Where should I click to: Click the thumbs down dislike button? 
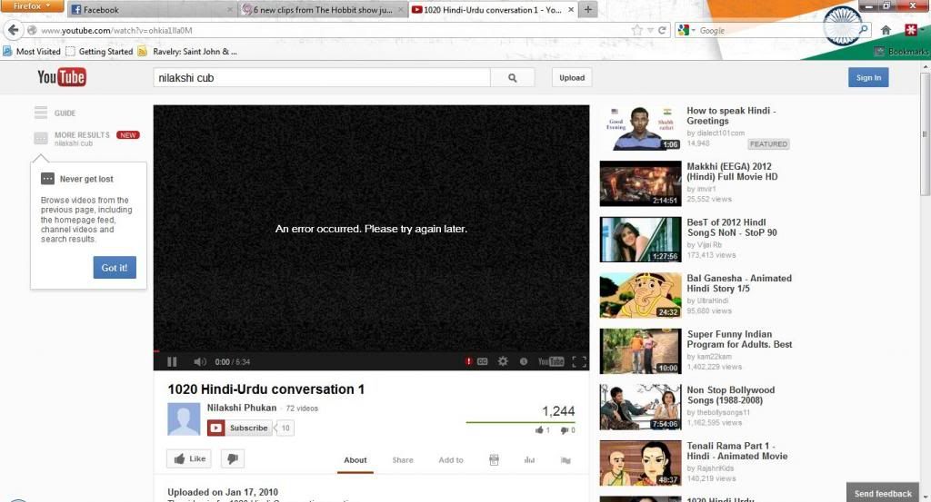pos(233,458)
